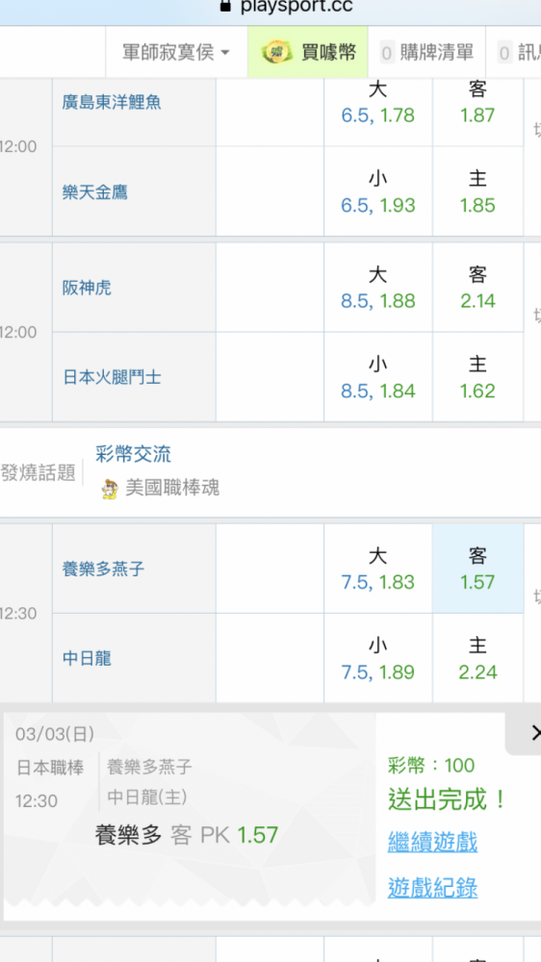
Task: Open the 彩幣交流 topic link
Action: click(x=133, y=454)
